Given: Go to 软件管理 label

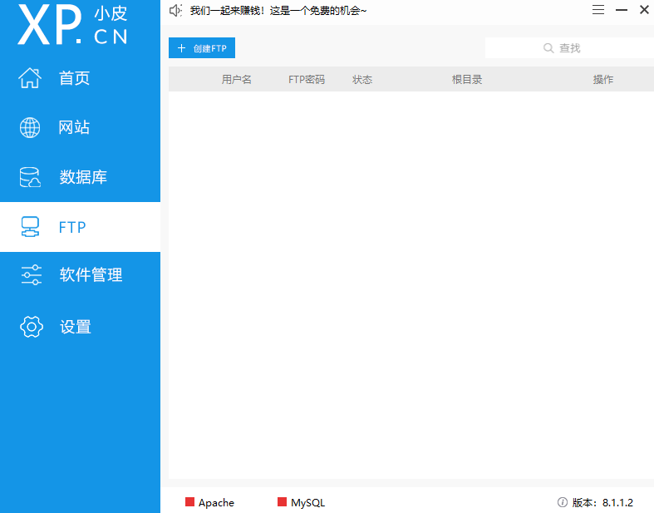Looking at the screenshot, I should 91,274.
